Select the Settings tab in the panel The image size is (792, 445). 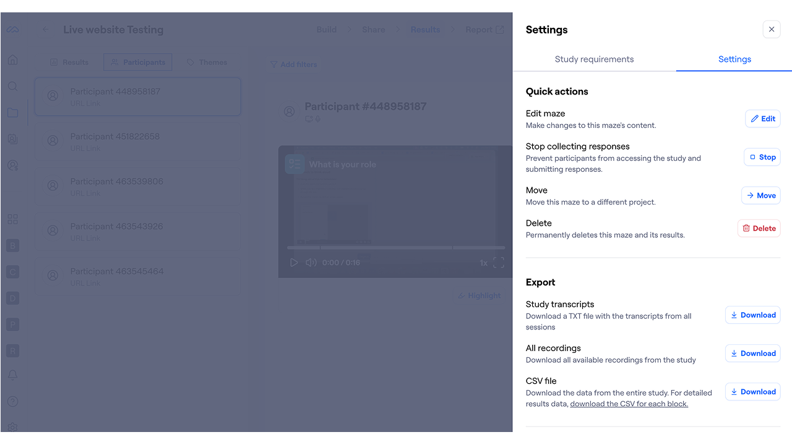coord(734,59)
